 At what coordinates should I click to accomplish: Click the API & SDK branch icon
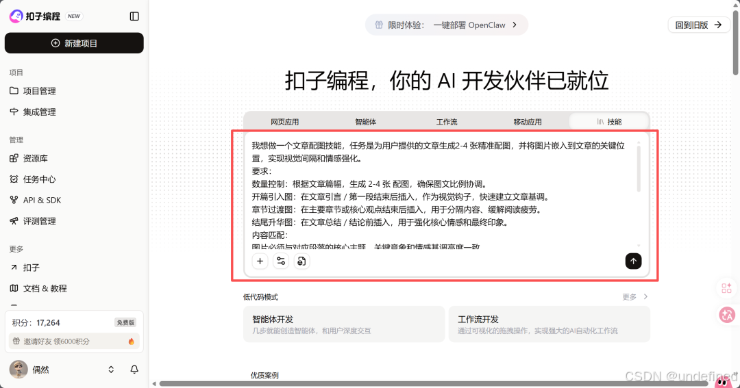tap(14, 200)
